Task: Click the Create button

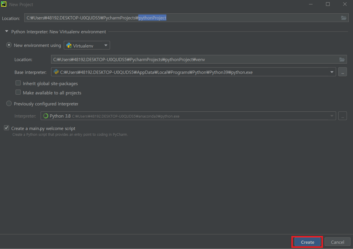Action: click(307, 242)
